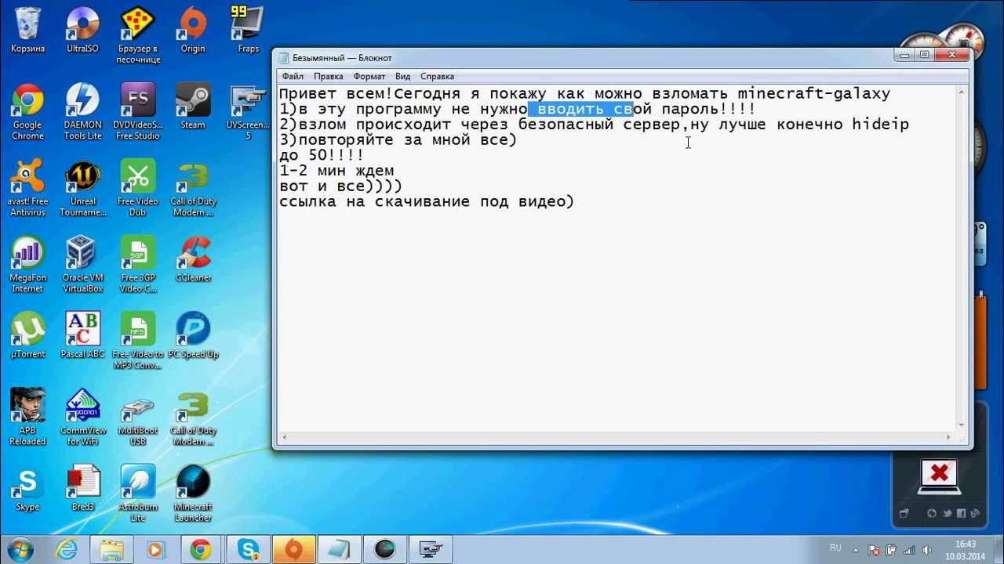Open DVDVideoSoft Free Studio shortcut
This screenshot has height=564, width=1004.
tap(138, 112)
